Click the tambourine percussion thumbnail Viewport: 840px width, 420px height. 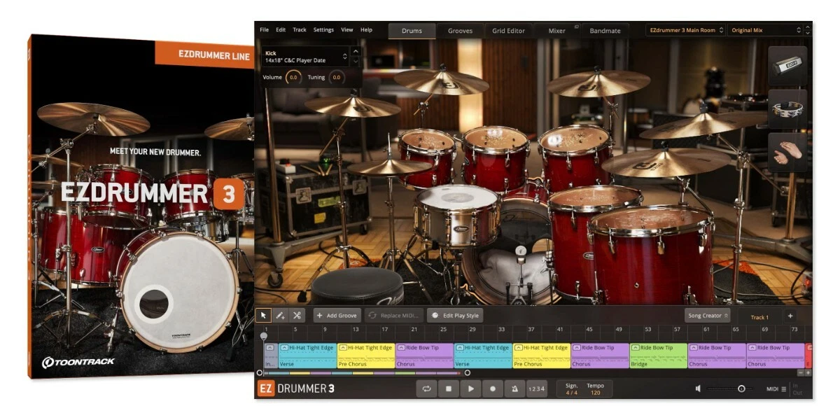tap(787, 109)
